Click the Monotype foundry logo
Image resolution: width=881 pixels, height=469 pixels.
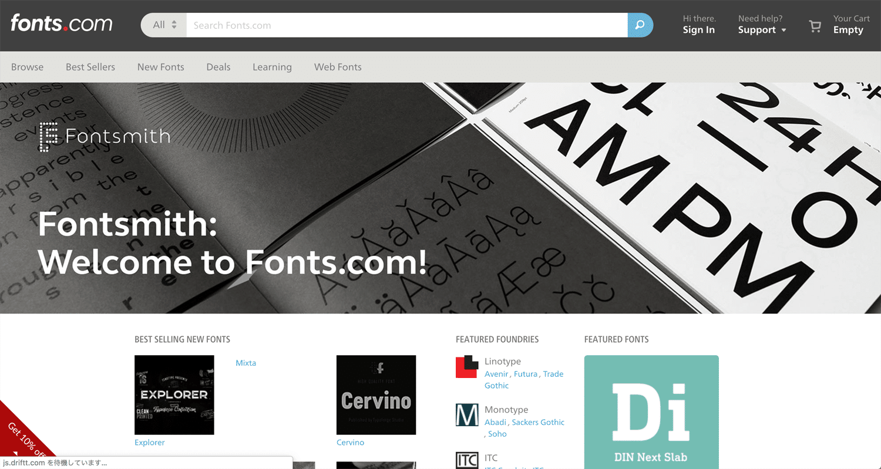[x=467, y=414]
